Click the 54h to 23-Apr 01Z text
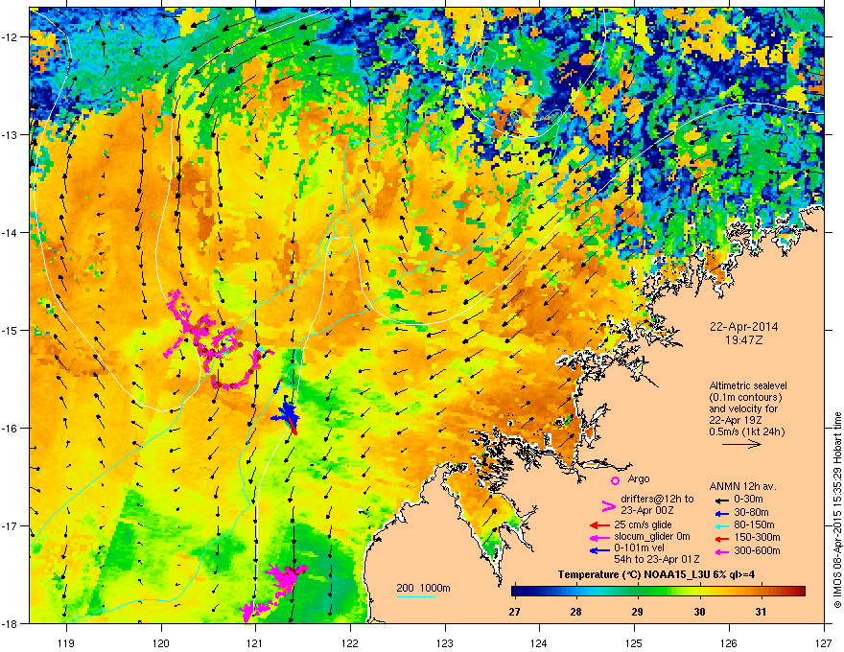This screenshot has width=844, height=652. 657,560
